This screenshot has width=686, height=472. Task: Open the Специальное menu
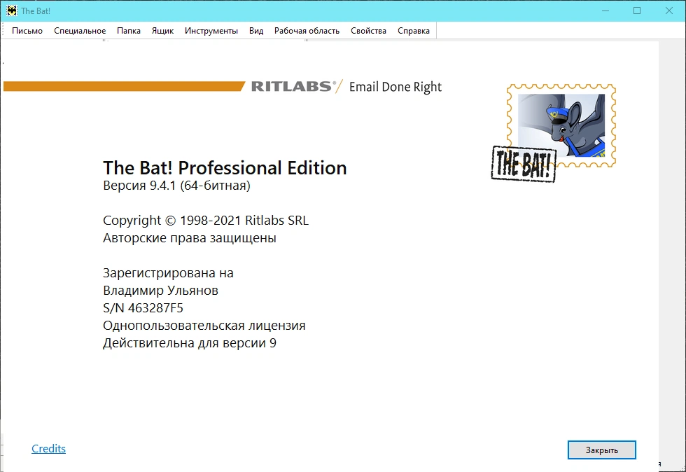(80, 31)
